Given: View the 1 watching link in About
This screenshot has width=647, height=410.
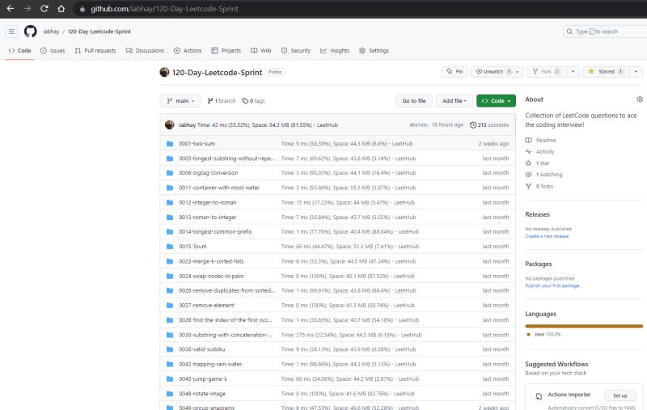Looking at the screenshot, I should click(543, 175).
